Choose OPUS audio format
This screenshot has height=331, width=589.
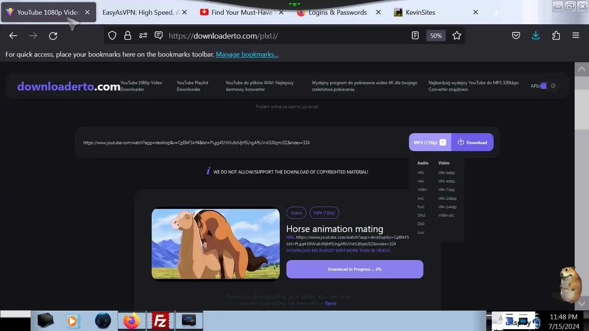click(422, 216)
